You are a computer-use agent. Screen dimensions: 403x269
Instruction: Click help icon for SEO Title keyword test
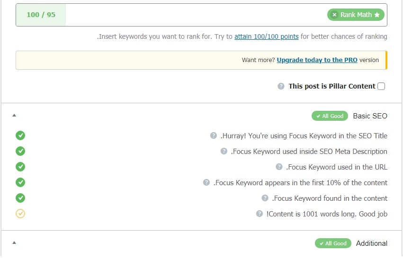pos(214,136)
